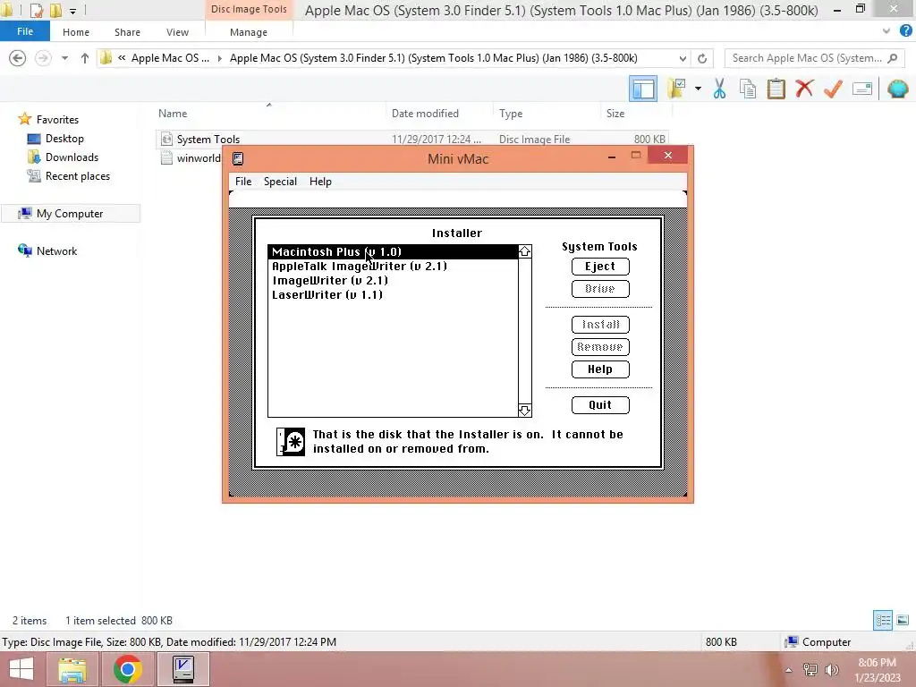Expand the folder options dropdown arrow
The image size is (916, 687).
[x=698, y=89]
